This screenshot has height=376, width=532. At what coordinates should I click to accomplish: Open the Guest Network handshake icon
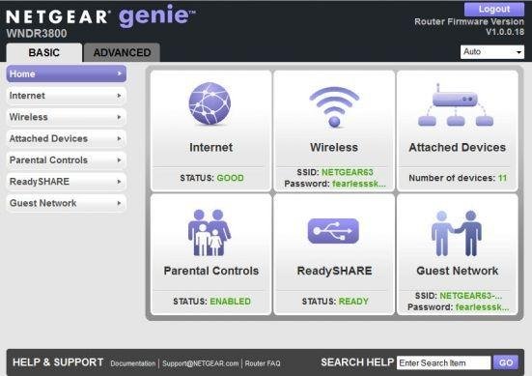coord(457,233)
